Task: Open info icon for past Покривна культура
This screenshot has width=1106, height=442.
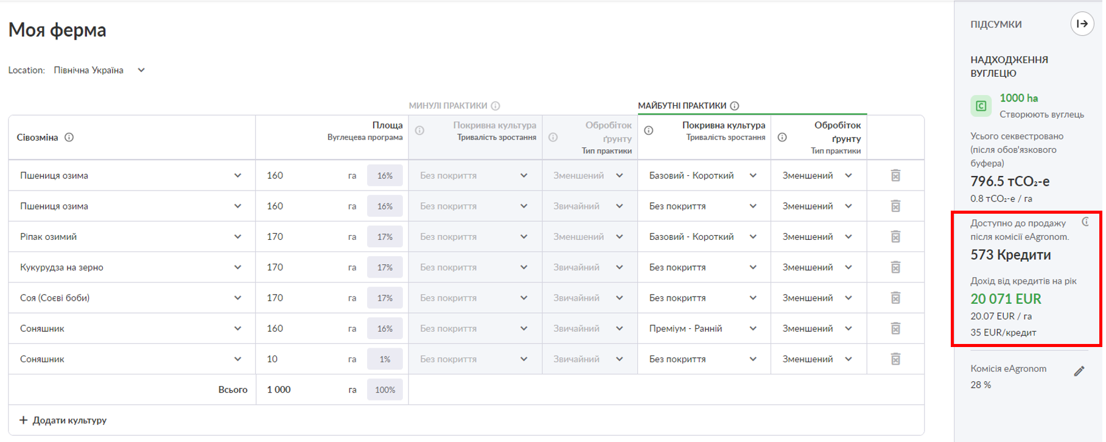Action: (419, 130)
